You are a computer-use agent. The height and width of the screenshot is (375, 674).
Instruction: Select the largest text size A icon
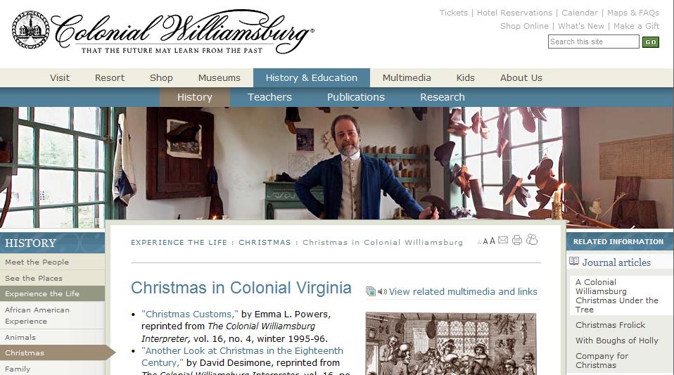(492, 241)
